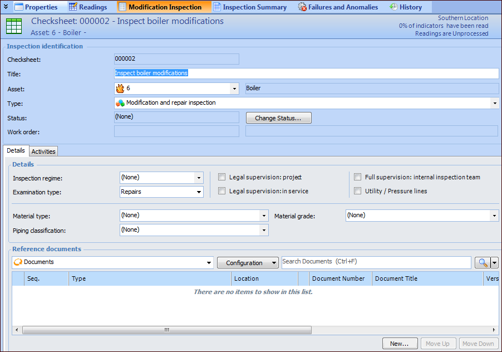
Task: Click the History clock icon
Action: click(x=393, y=7)
